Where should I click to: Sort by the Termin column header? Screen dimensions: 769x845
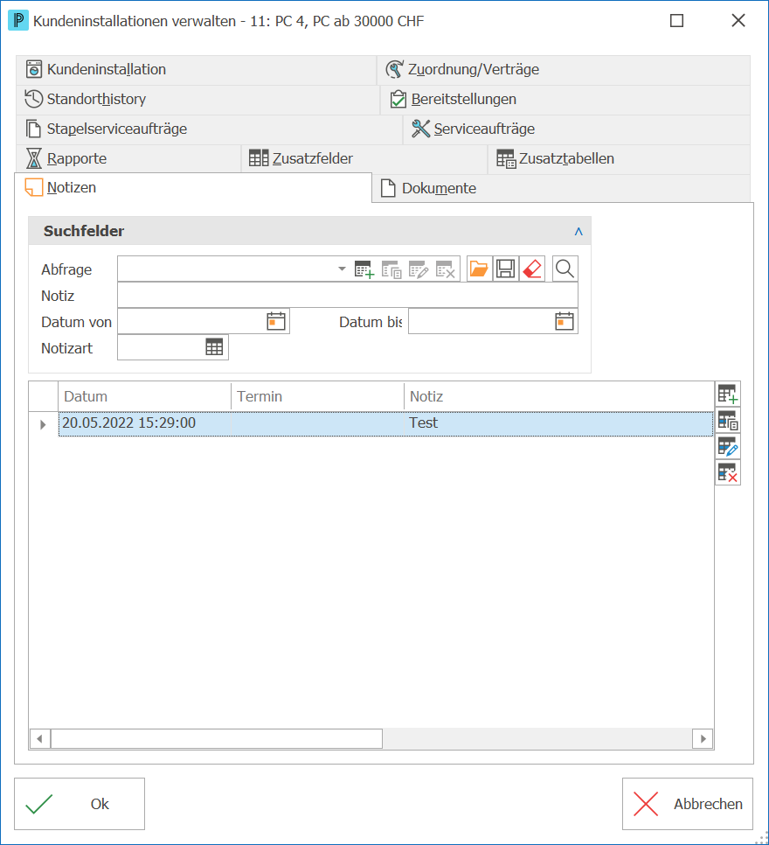click(x=318, y=396)
